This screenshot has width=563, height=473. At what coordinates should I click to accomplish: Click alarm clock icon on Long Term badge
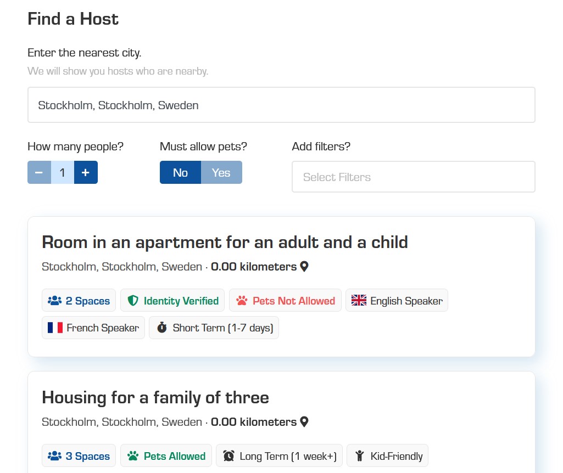tap(228, 456)
